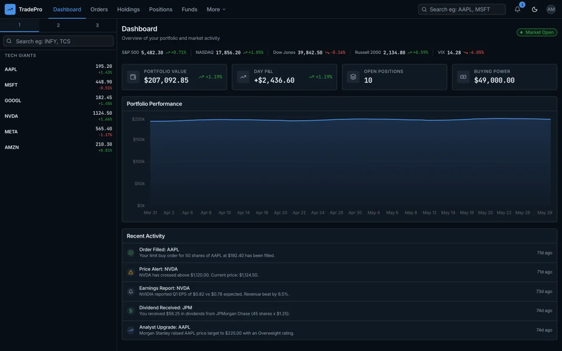Click the check icon beside Order Filled: AAPL
Viewport: 562px width, 351px height.
click(x=131, y=253)
